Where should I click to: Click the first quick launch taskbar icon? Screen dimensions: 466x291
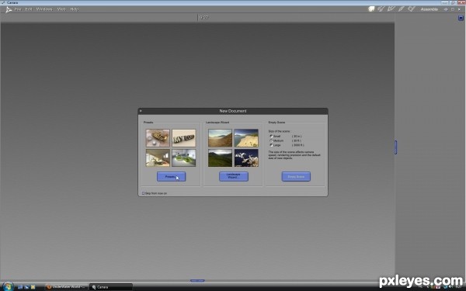(20, 287)
